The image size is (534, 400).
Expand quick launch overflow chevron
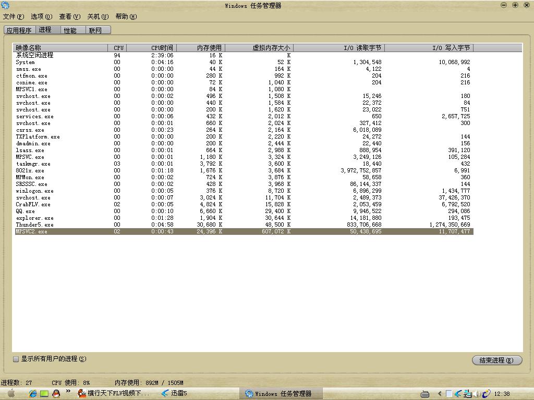pyautogui.click(x=68, y=391)
